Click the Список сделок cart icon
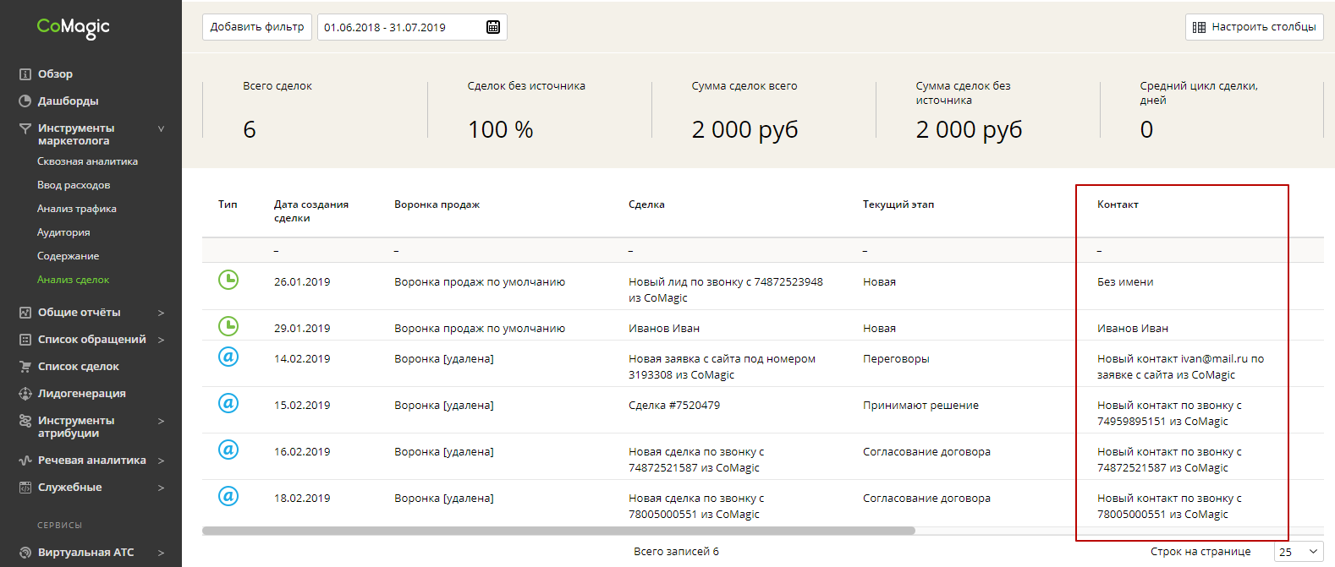The width and height of the screenshot is (1335, 567). tap(25, 367)
